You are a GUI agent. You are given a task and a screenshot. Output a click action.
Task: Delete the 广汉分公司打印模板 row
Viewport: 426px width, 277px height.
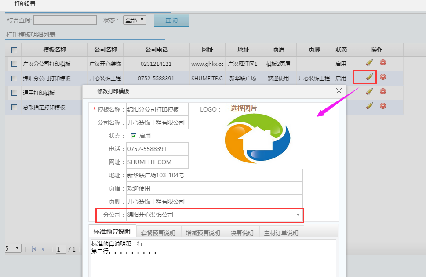pyautogui.click(x=383, y=63)
